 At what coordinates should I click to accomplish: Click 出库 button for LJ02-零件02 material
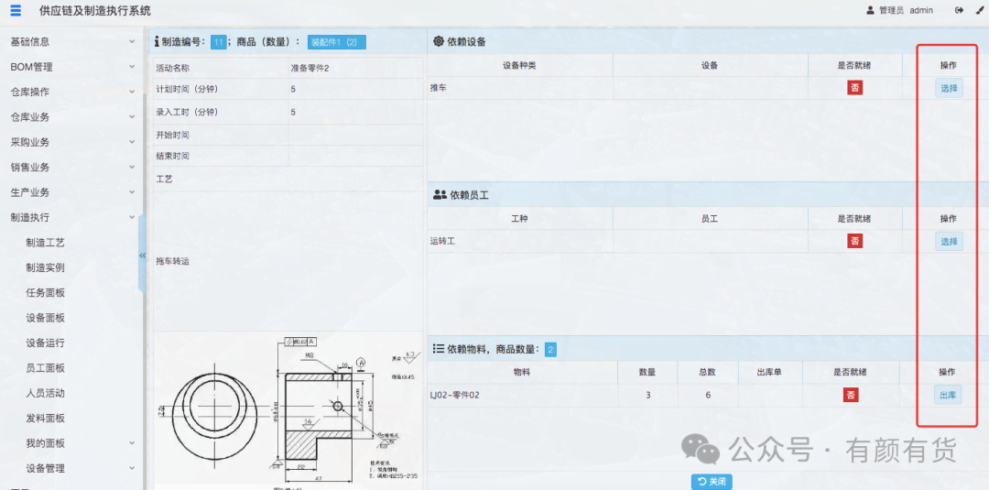click(x=948, y=395)
